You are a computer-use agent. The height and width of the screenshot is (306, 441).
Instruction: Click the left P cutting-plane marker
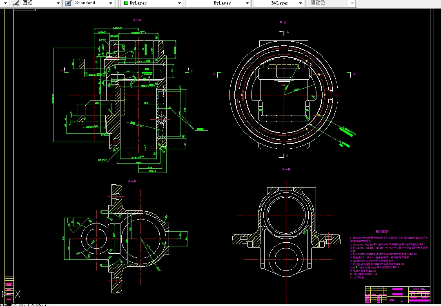coord(64,70)
